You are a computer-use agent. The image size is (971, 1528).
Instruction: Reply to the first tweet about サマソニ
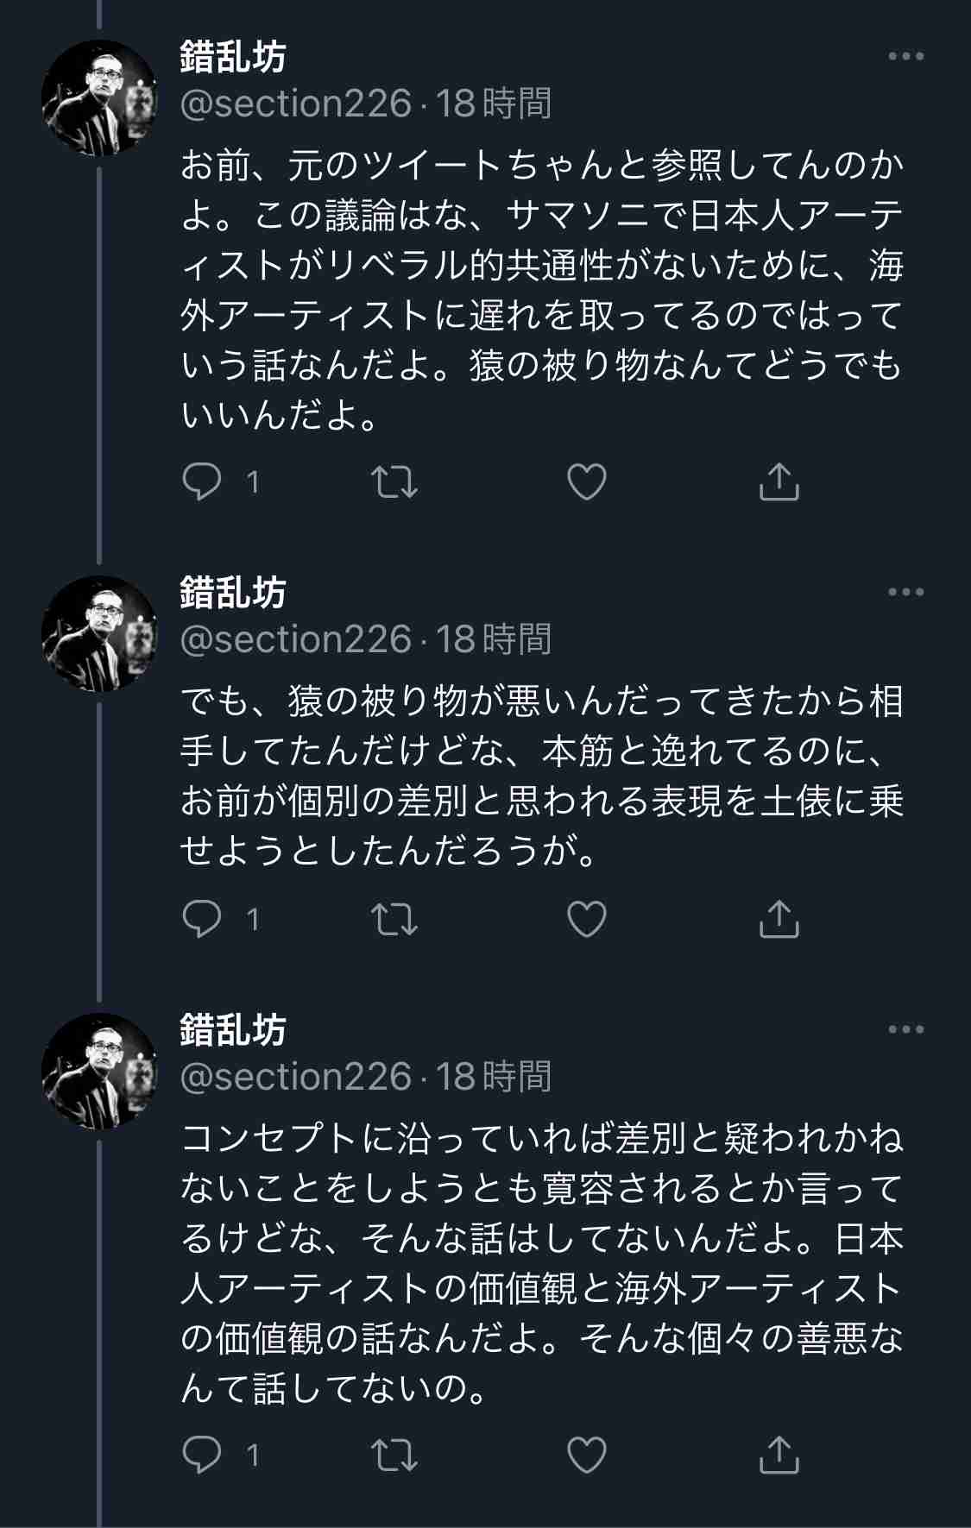[203, 481]
